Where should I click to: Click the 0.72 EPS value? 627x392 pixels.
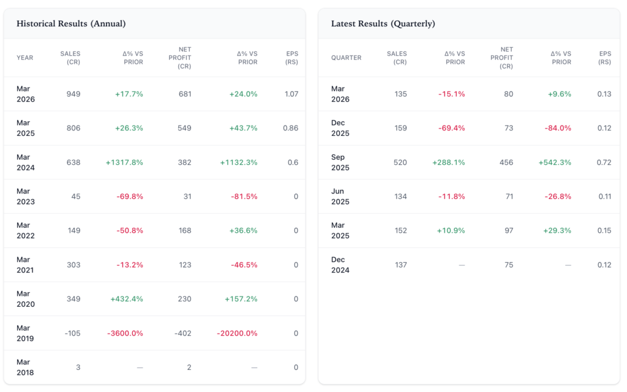tap(604, 162)
